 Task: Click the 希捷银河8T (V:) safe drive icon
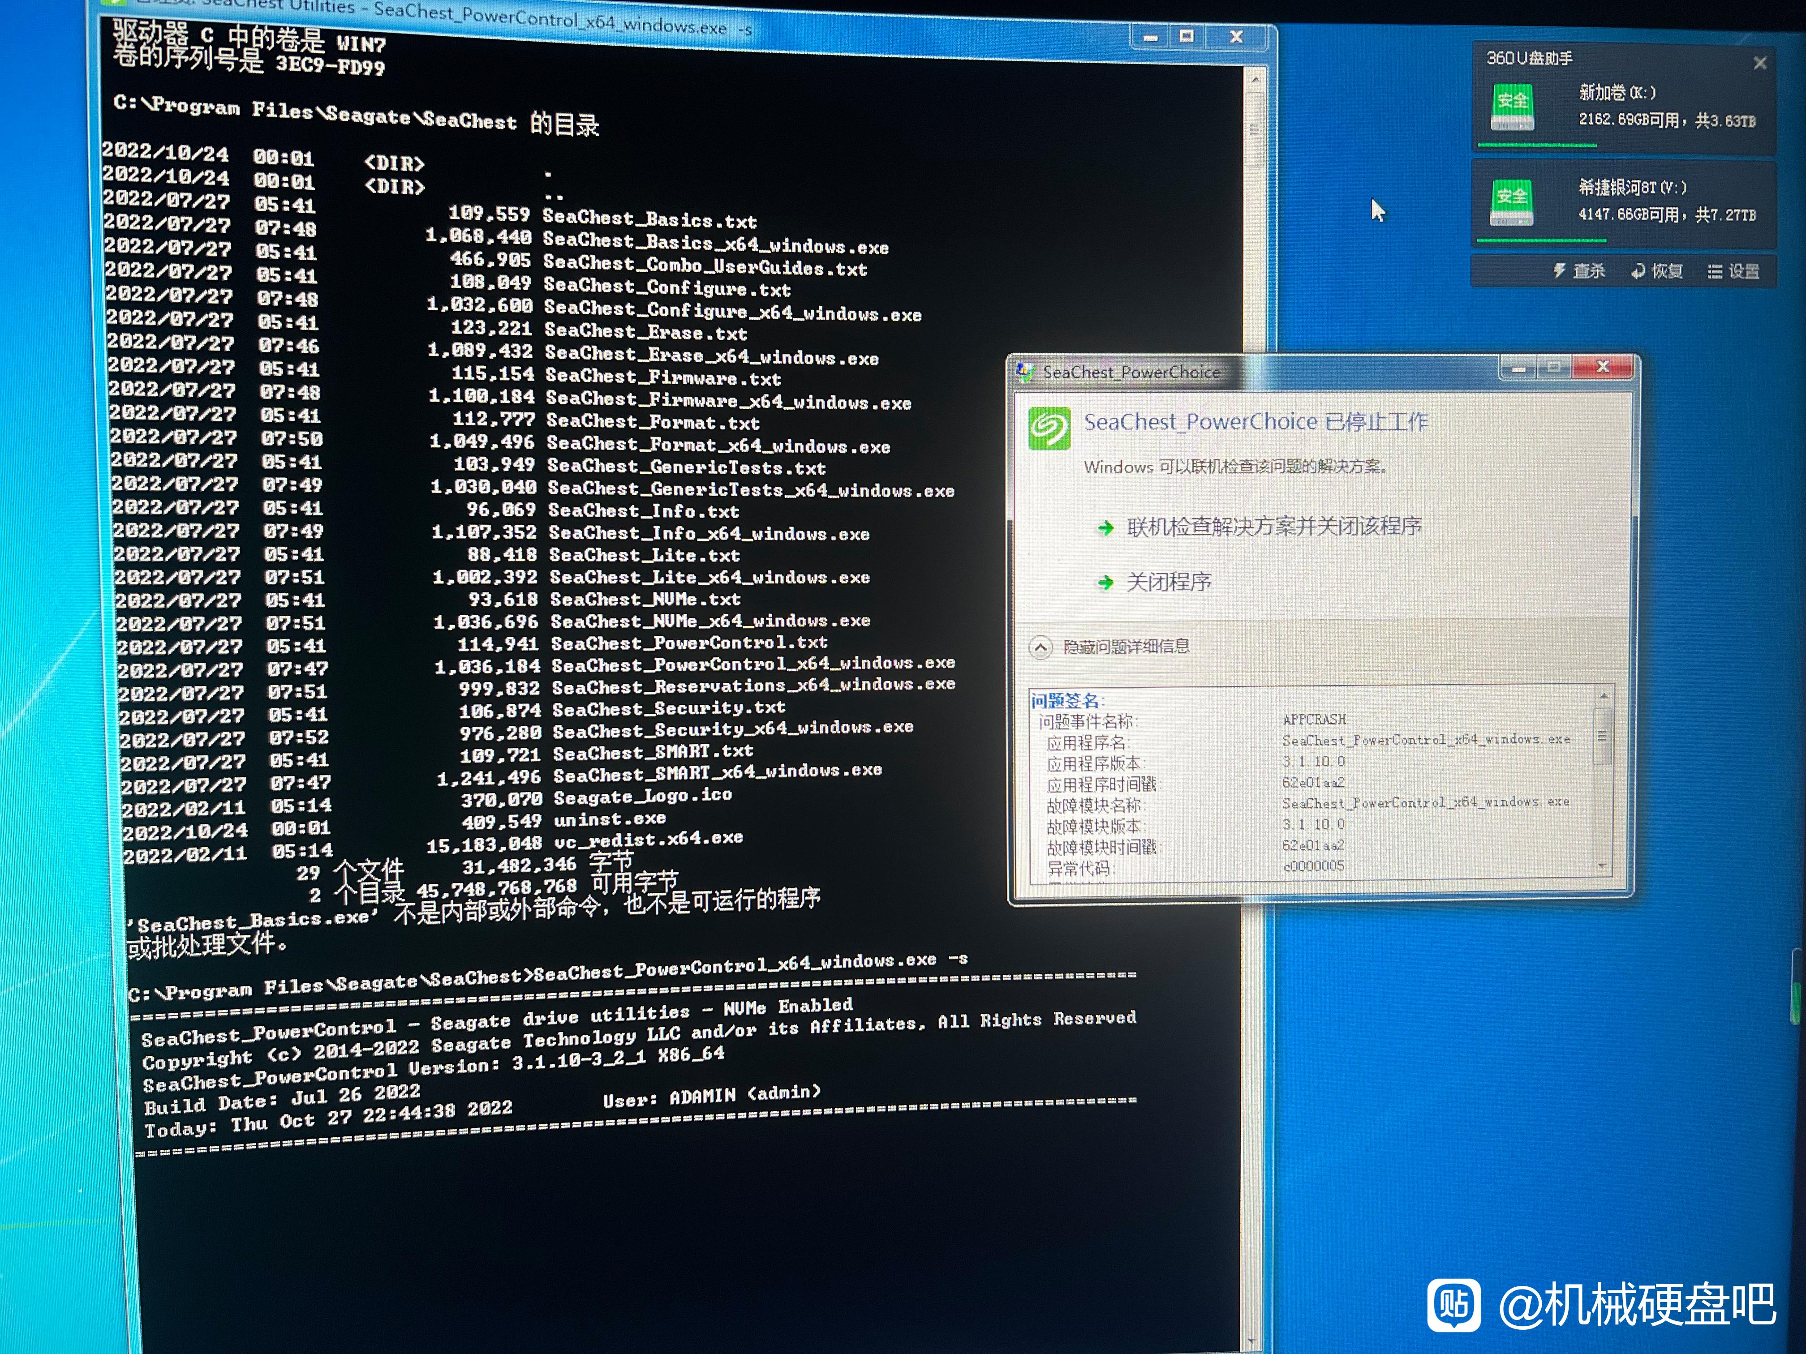(x=1511, y=203)
